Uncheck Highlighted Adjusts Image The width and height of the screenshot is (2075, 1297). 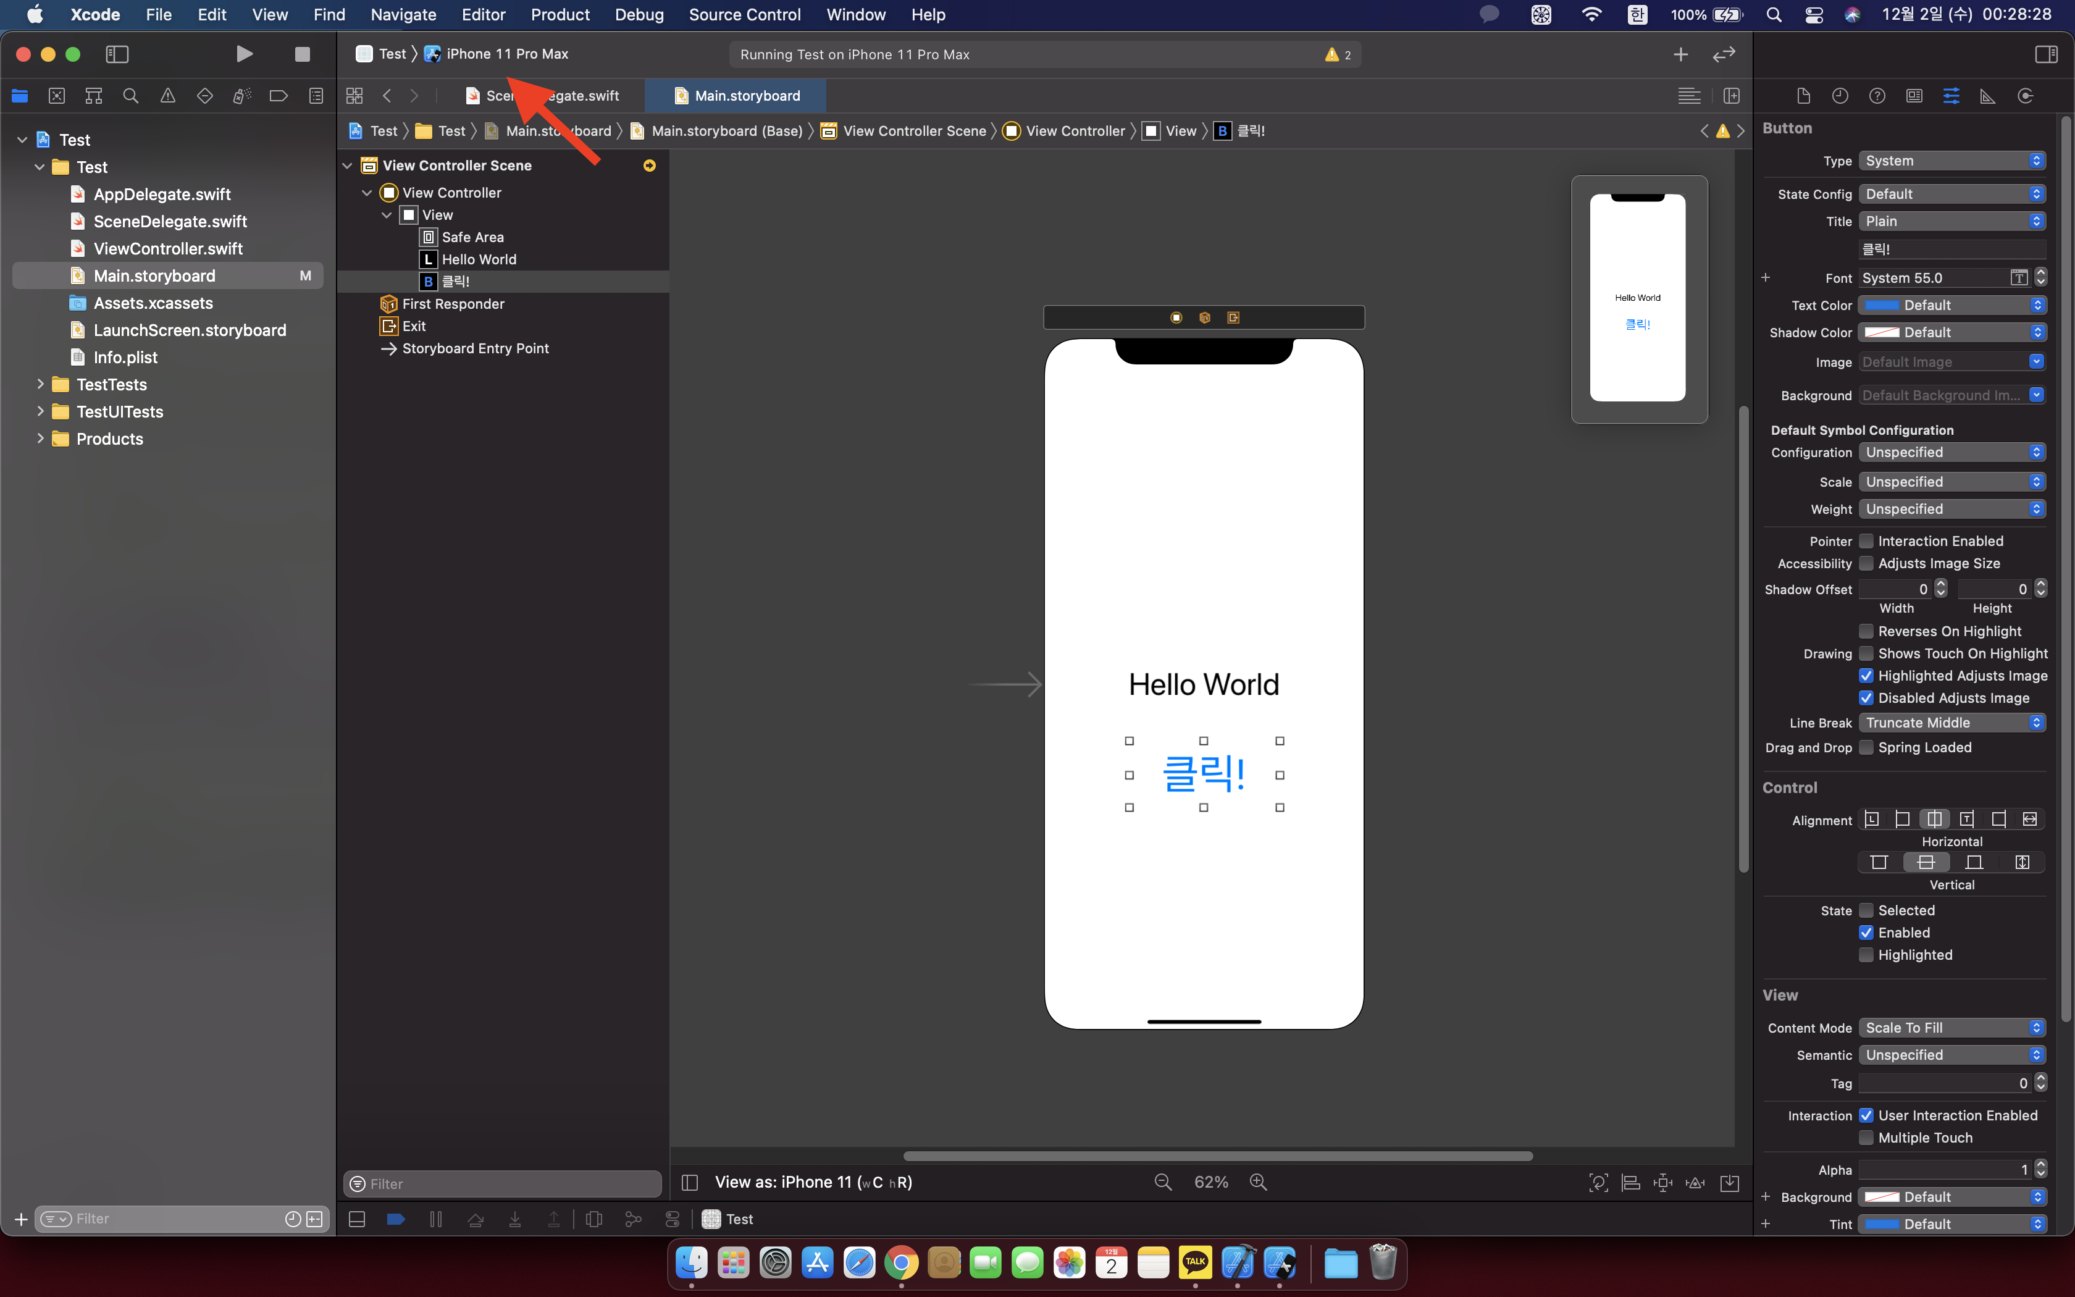click(1866, 676)
